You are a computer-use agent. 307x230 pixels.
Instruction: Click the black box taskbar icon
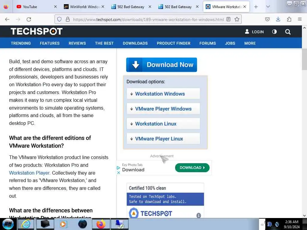click(45, 224)
